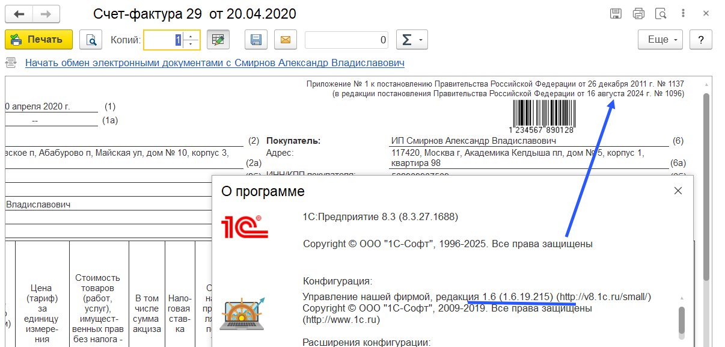
Task: Open the Еще menu
Action: [661, 40]
